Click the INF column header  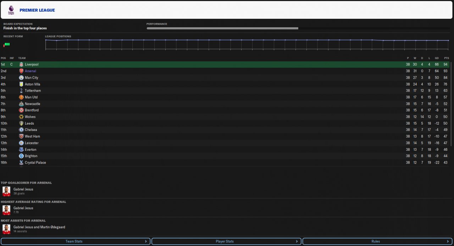click(x=12, y=58)
